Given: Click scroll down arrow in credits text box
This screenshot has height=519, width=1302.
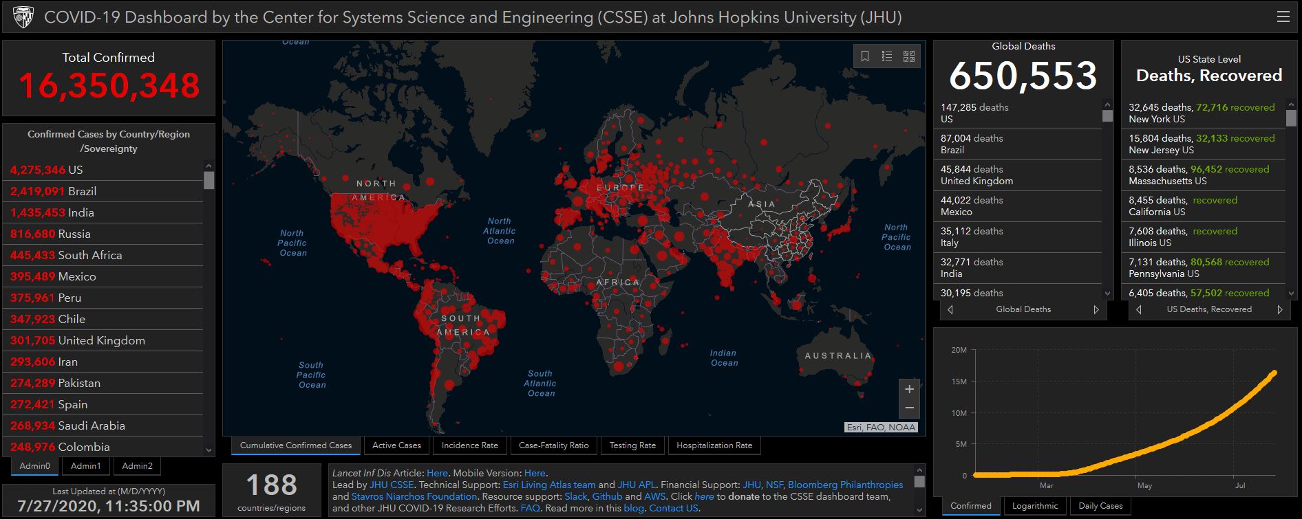Looking at the screenshot, I should click(x=919, y=510).
